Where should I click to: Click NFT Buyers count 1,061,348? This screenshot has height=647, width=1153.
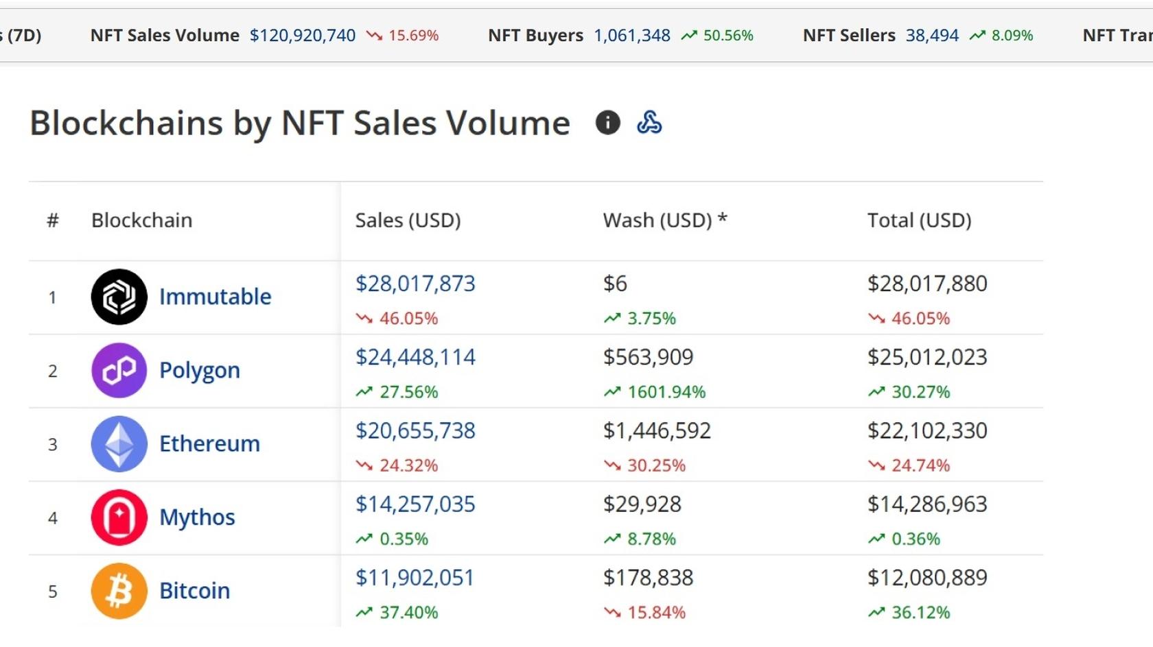click(632, 35)
